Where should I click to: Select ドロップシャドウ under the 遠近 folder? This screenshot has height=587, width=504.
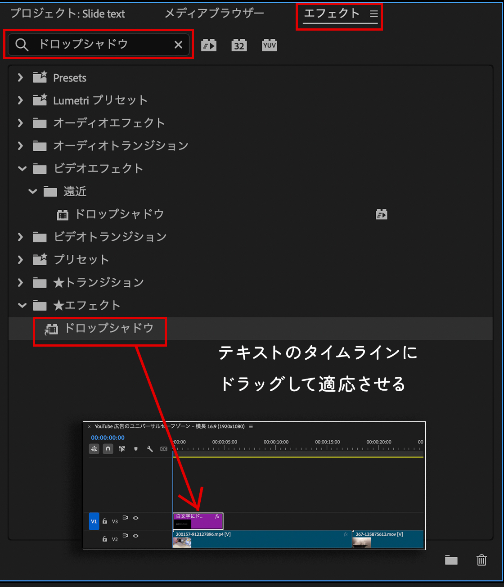coord(119,214)
